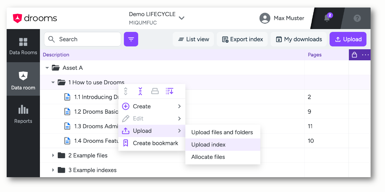The image size is (385, 192).
Task: Click the page count 11 cell
Action: click(327, 126)
